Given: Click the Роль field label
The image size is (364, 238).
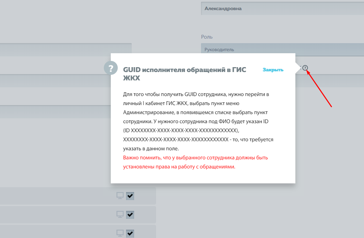Looking at the screenshot, I should [207, 37].
